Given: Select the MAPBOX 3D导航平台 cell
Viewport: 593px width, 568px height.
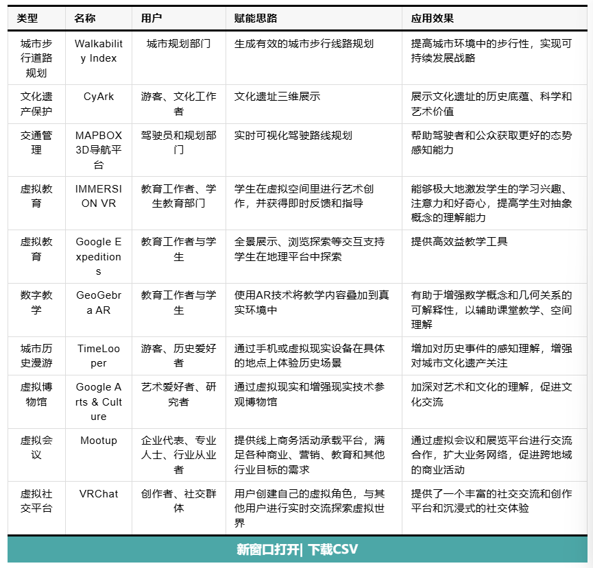Looking at the screenshot, I should pos(99,150).
